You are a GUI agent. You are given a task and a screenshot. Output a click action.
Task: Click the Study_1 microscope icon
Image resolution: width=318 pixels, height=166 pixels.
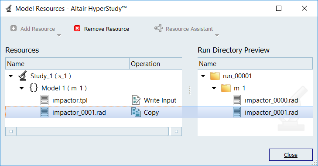tap(23, 76)
